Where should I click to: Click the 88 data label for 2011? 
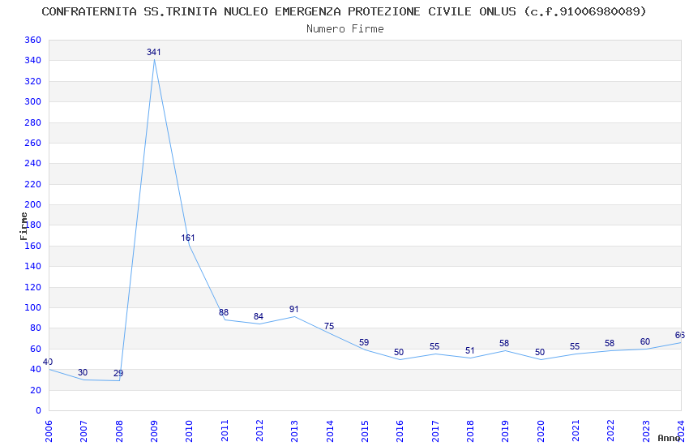224,312
